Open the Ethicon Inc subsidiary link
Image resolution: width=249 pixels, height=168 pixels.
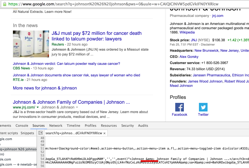coord(240,75)
